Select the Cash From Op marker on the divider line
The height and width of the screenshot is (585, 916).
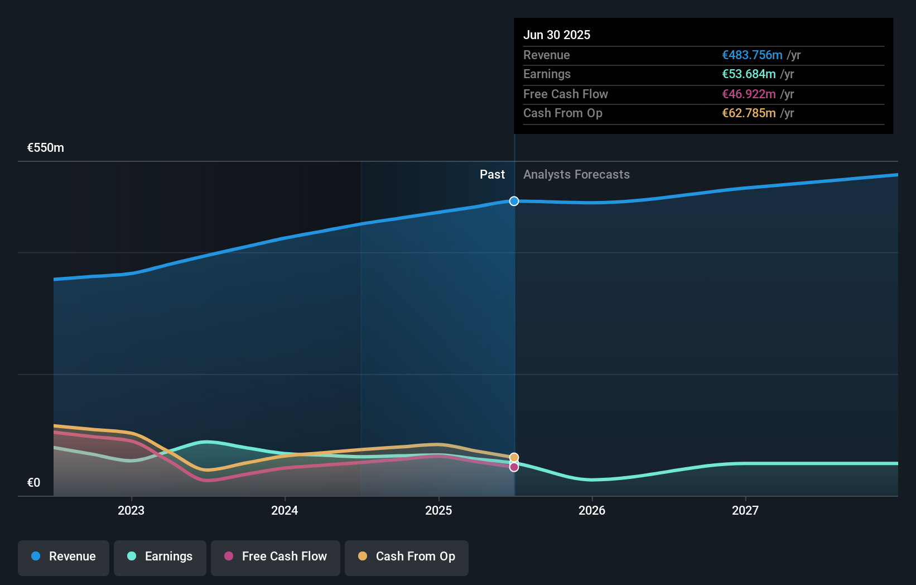[x=513, y=457]
